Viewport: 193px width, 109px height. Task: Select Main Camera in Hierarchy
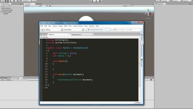[6, 8]
